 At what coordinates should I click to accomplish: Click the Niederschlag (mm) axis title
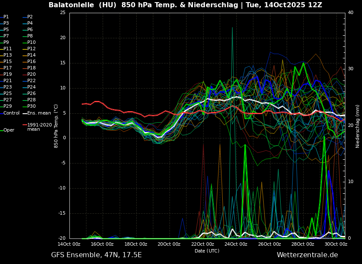click(x=358, y=126)
